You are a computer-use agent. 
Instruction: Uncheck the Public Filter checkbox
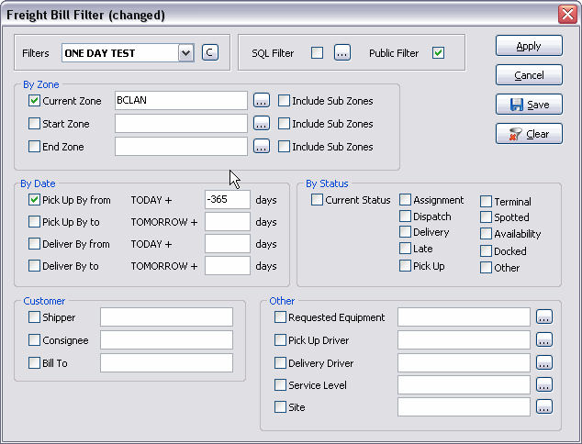438,53
